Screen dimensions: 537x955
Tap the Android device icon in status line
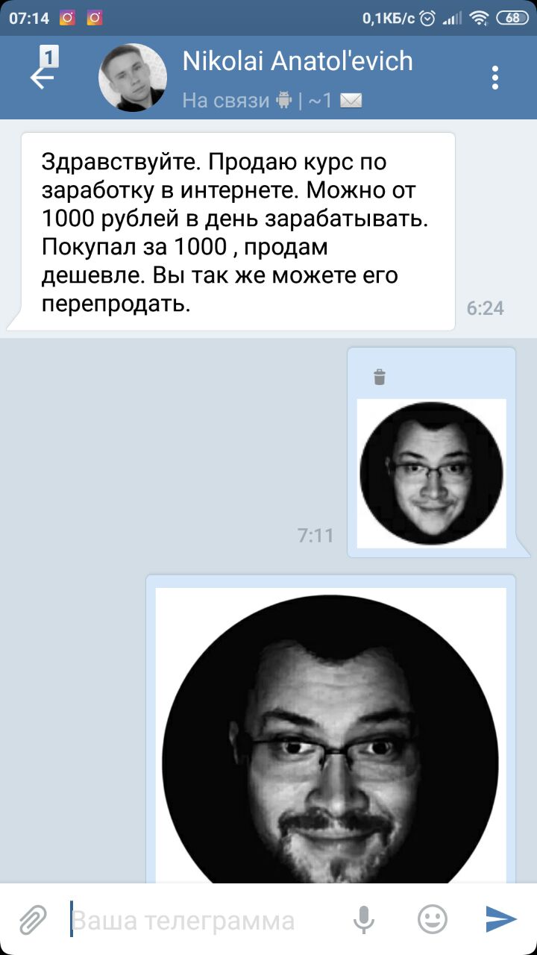(283, 99)
